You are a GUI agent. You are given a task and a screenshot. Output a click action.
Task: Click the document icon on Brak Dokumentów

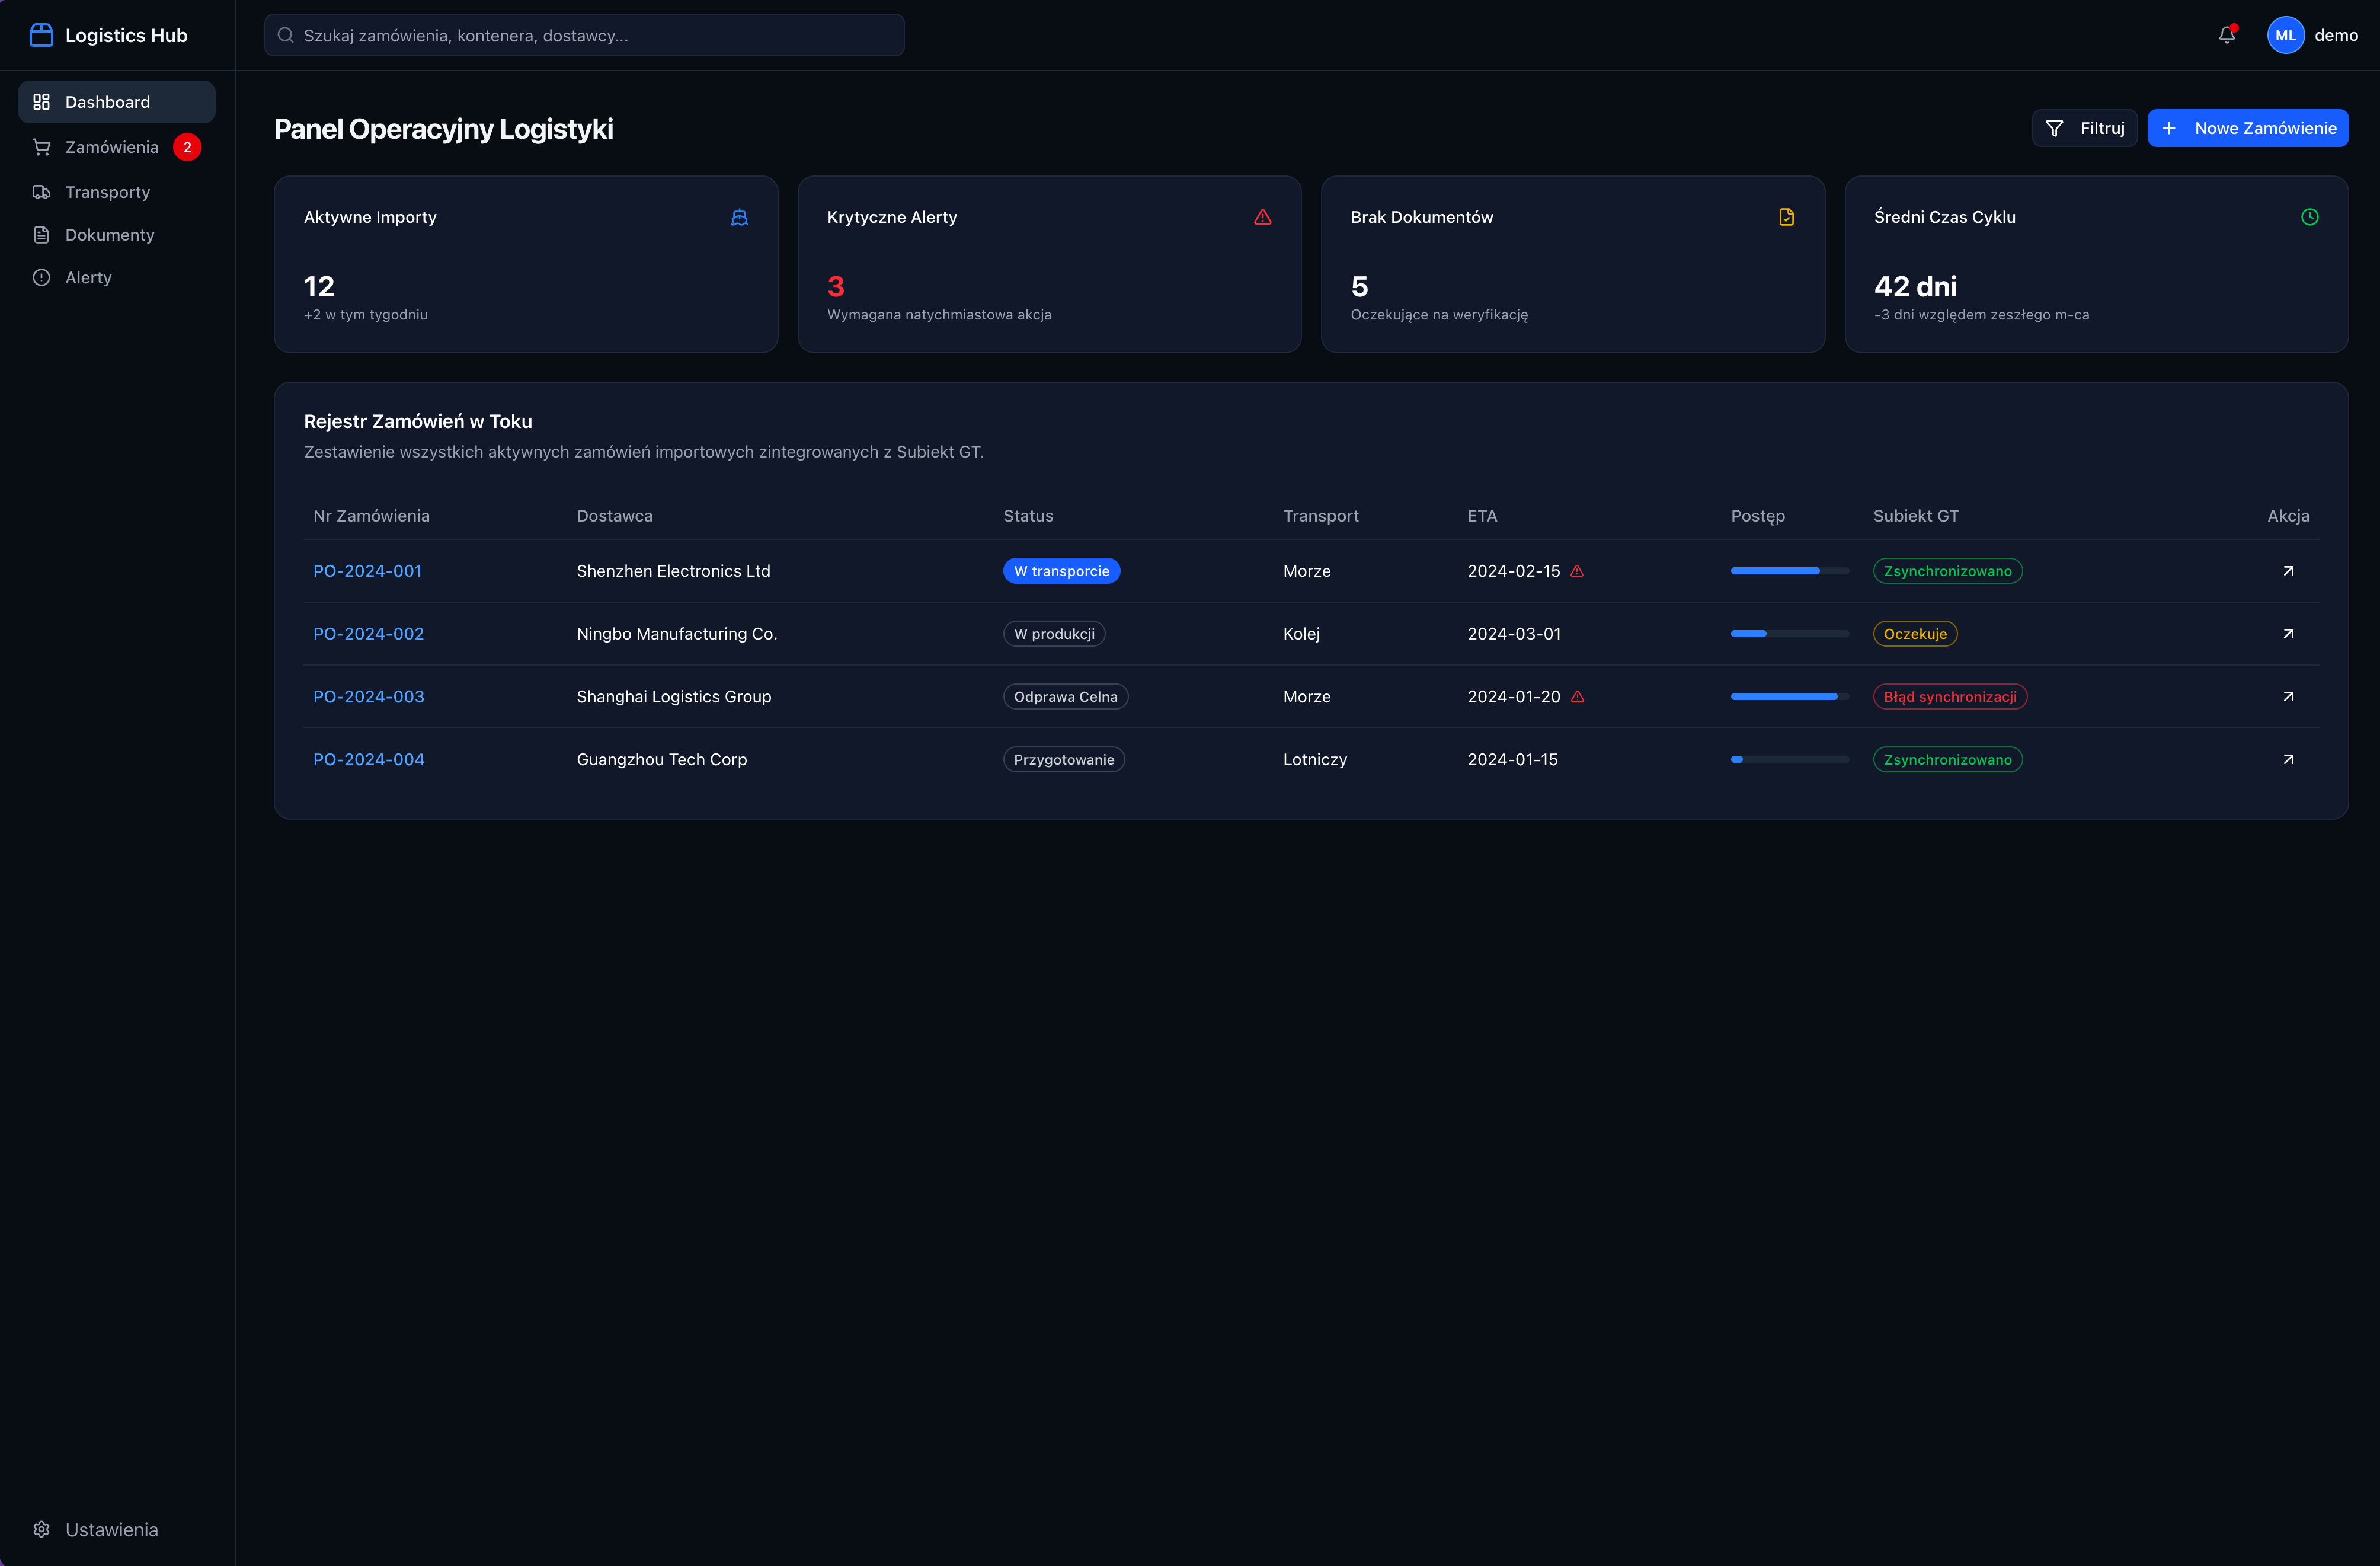click(x=1786, y=217)
